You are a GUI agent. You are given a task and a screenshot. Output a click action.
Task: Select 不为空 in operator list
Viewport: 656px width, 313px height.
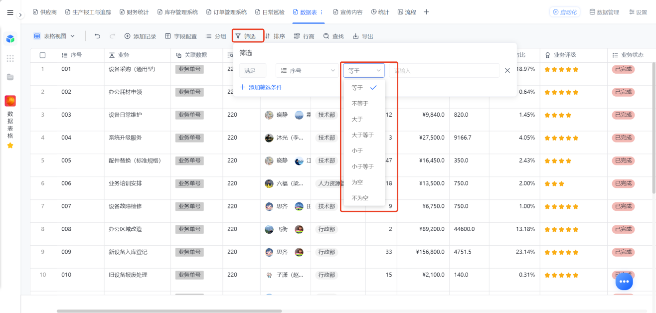pos(364,198)
